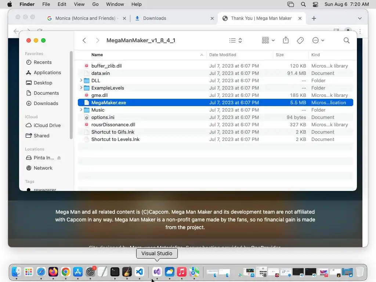Open a new browser tab
Viewport: 376px width, 282px height.
click(x=314, y=18)
